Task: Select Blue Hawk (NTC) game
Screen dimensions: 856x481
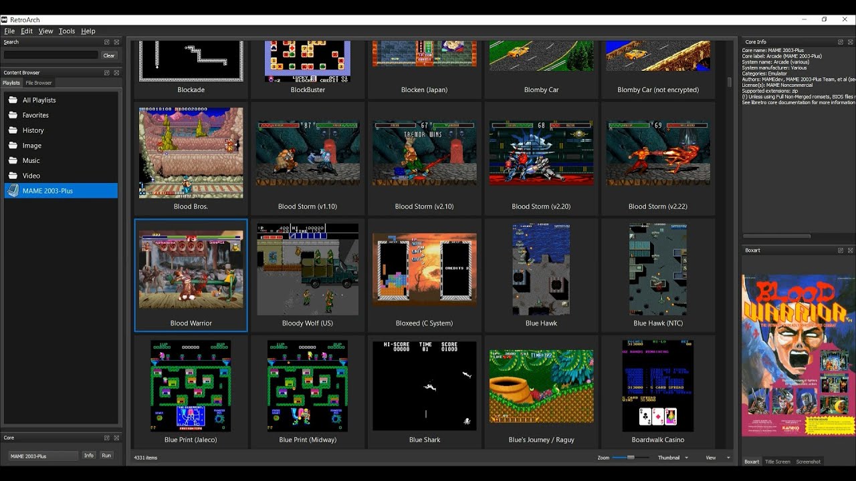Action: pyautogui.click(x=658, y=275)
